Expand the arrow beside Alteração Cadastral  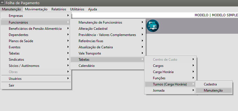click(x=142, y=28)
